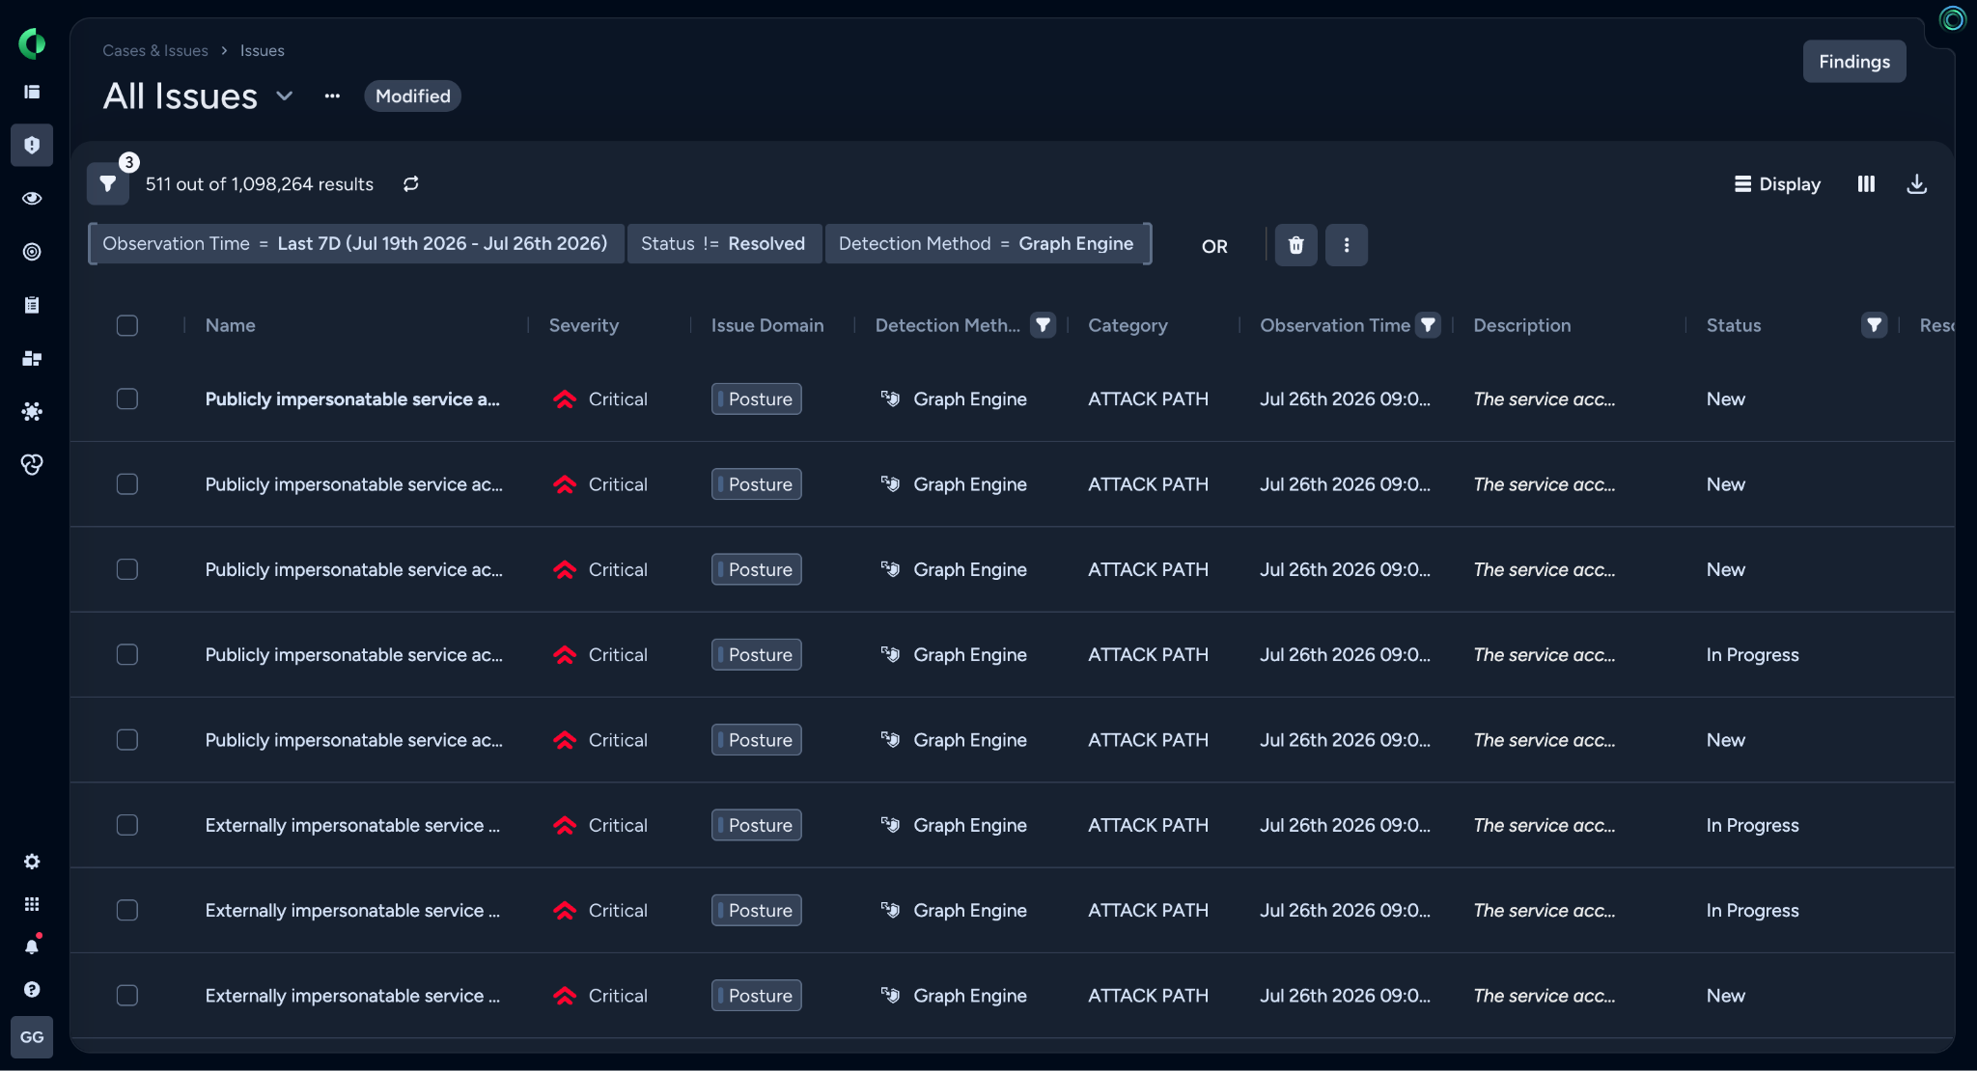Screen dimensions: 1977x1071
Task: Click Graph Engine in the first row
Action: (x=954, y=398)
